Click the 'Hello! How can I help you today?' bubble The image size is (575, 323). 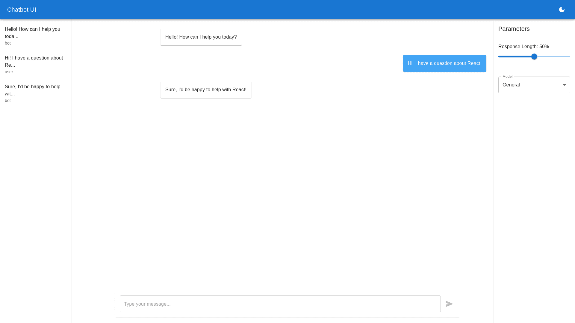click(x=201, y=37)
